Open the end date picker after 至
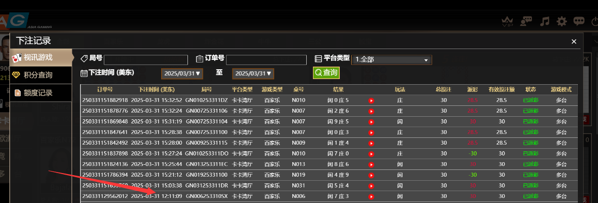 (253, 74)
